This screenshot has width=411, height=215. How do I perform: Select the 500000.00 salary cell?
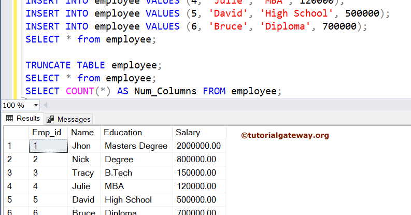tap(199, 200)
